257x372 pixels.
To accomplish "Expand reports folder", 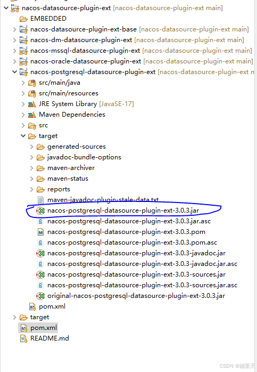I will (32, 189).
